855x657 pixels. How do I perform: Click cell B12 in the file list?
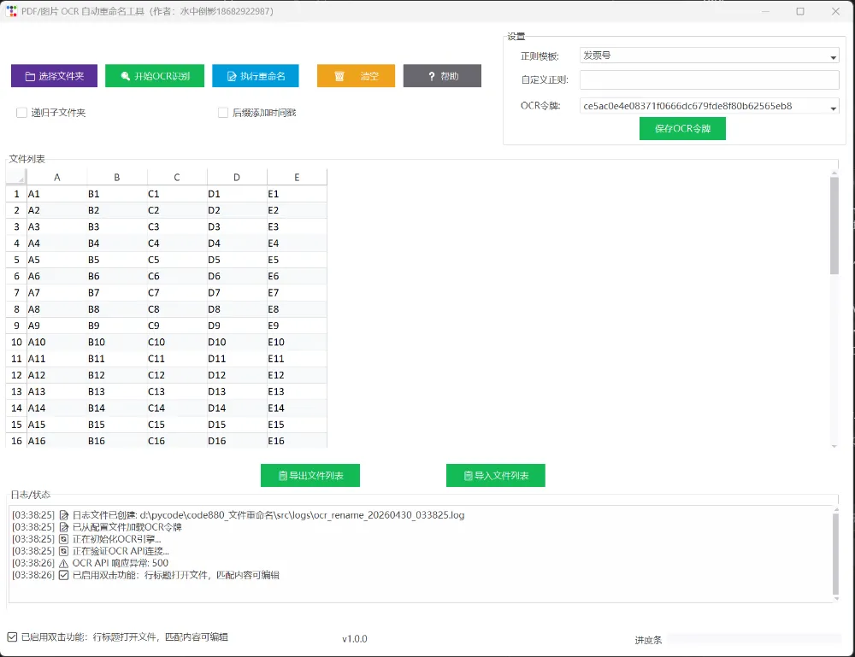pyautogui.click(x=116, y=375)
